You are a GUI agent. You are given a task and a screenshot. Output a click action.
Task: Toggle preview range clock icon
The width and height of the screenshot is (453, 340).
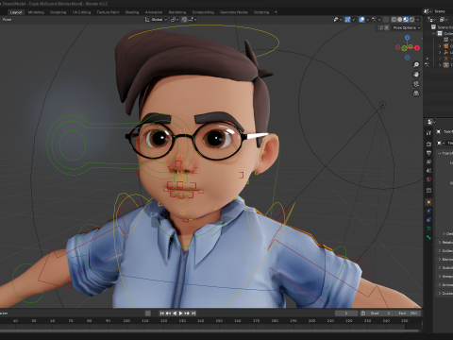(x=363, y=314)
